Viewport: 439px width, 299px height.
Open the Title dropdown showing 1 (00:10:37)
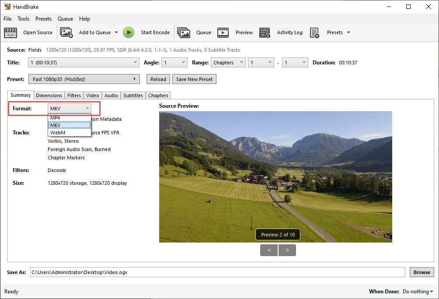[84, 63]
